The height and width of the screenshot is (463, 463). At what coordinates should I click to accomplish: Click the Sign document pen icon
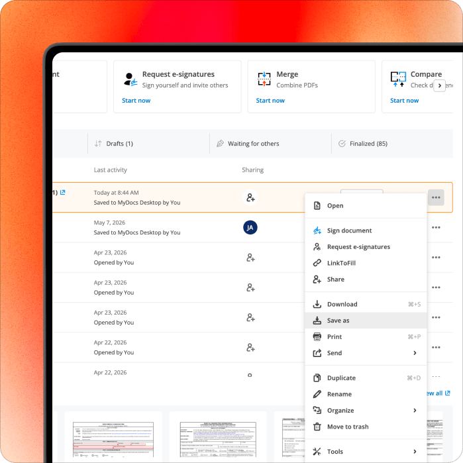click(x=317, y=231)
